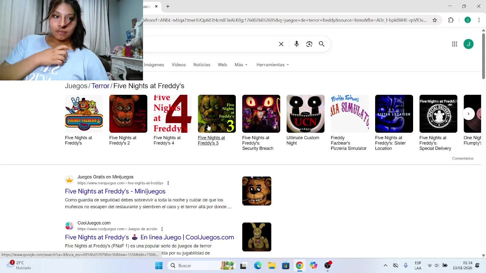The width and height of the screenshot is (486, 273).
Task: Show hidden system tray icons
Action: click(385, 266)
